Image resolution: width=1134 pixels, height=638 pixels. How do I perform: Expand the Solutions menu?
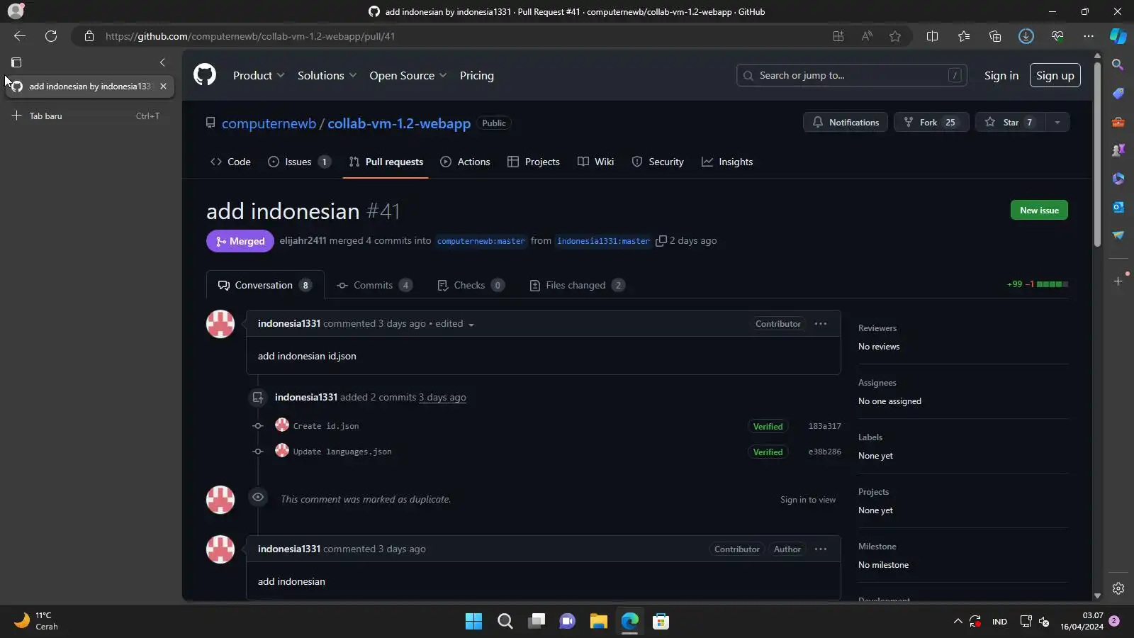[327, 75]
